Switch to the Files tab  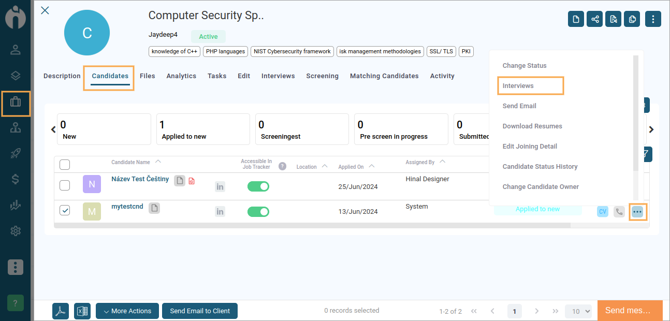click(148, 76)
